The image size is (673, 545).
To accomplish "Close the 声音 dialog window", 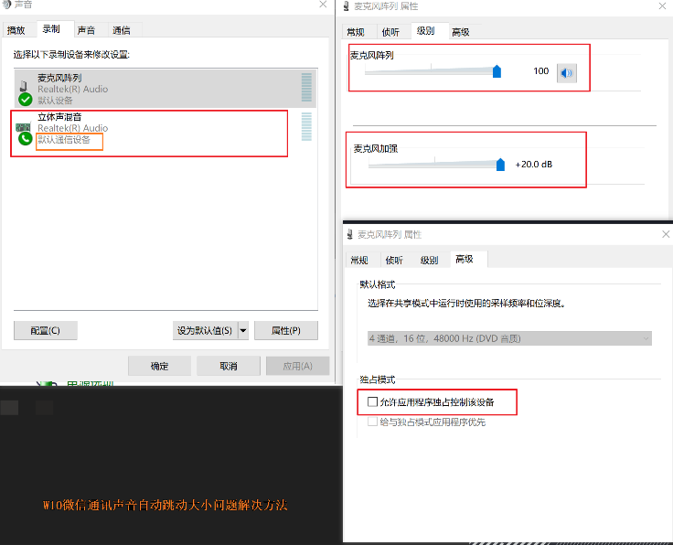I will pyautogui.click(x=323, y=5).
